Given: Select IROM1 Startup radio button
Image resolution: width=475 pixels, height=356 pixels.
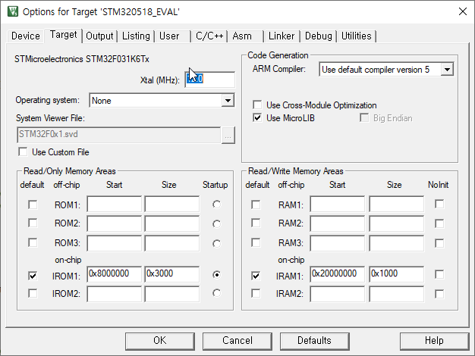Looking at the screenshot, I should 216,275.
